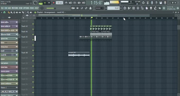
Task: Toggle wait for input icon
Action: [x=70, y=3]
